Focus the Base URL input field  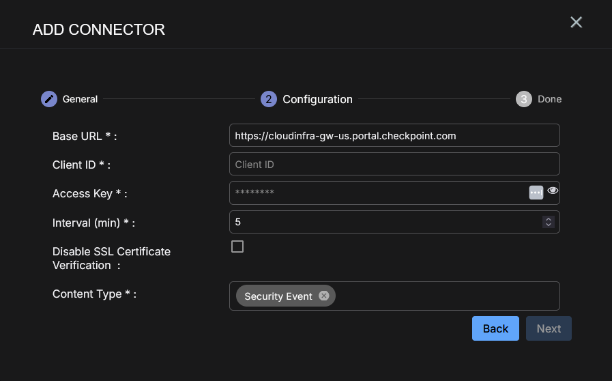coord(394,135)
